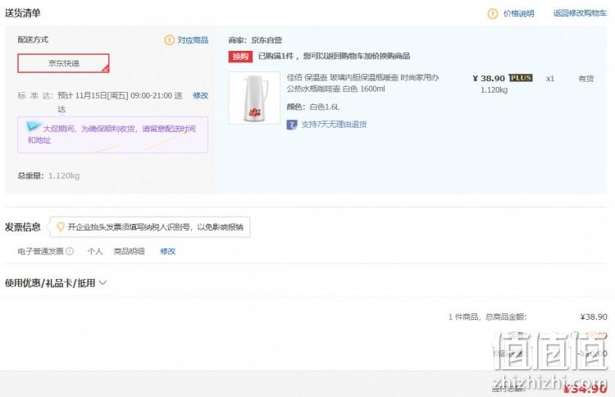Click the red 换购 tag
The height and width of the screenshot is (397, 615).
point(240,57)
